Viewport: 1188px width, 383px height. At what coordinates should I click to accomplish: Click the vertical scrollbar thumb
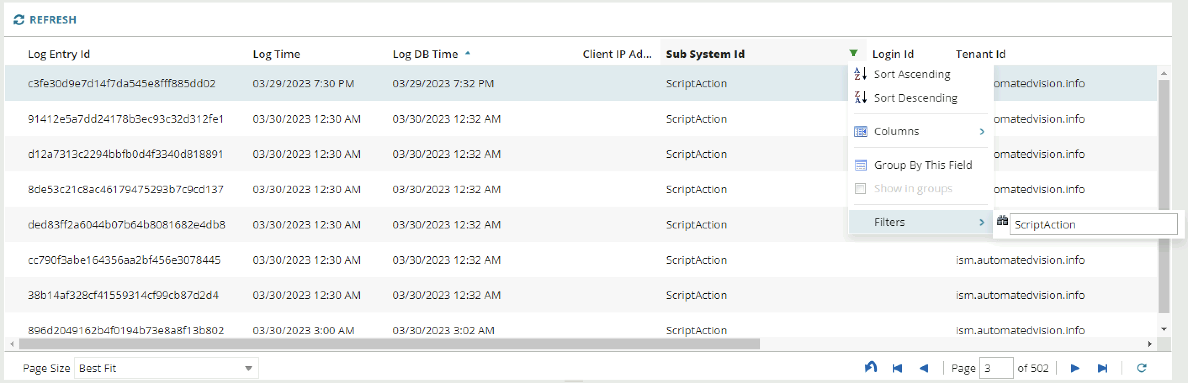pos(1164,196)
